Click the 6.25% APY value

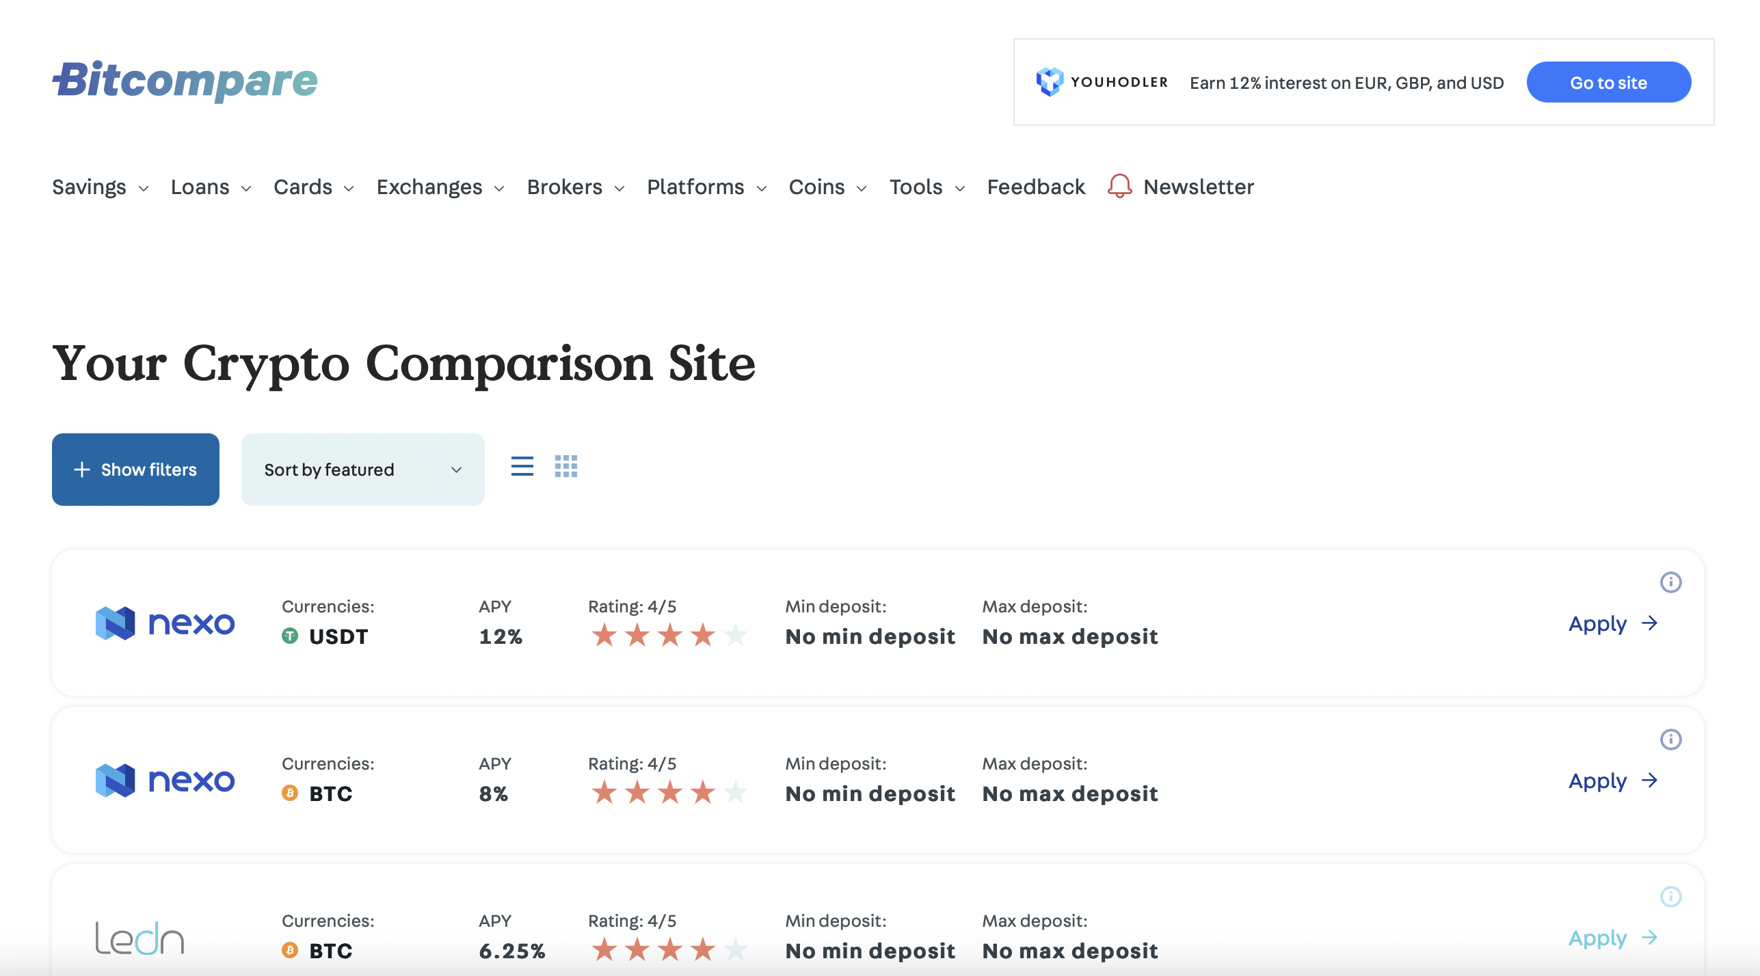(x=512, y=951)
